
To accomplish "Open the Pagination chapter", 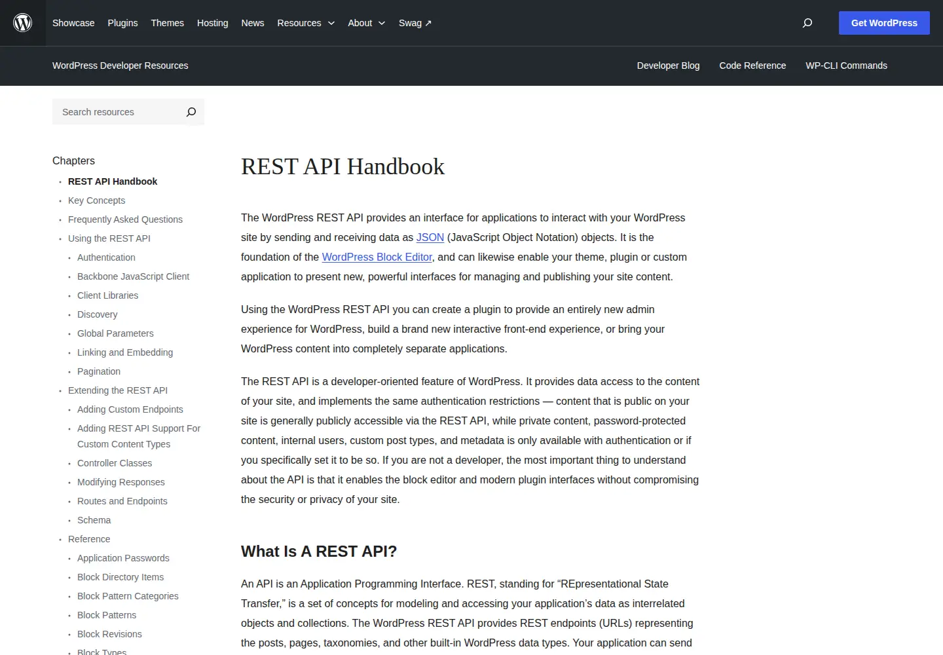I will [99, 371].
